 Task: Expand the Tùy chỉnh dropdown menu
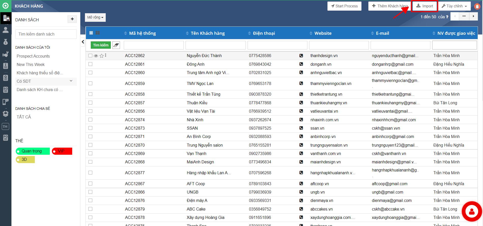click(454, 6)
